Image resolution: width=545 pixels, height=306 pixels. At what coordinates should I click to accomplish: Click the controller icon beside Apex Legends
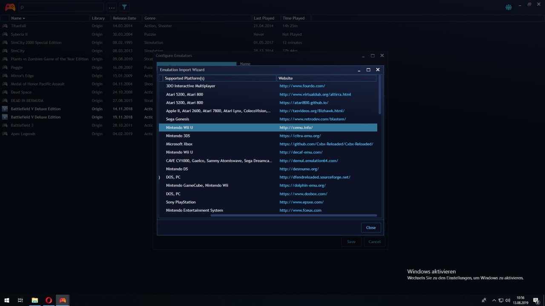[x=5, y=134]
